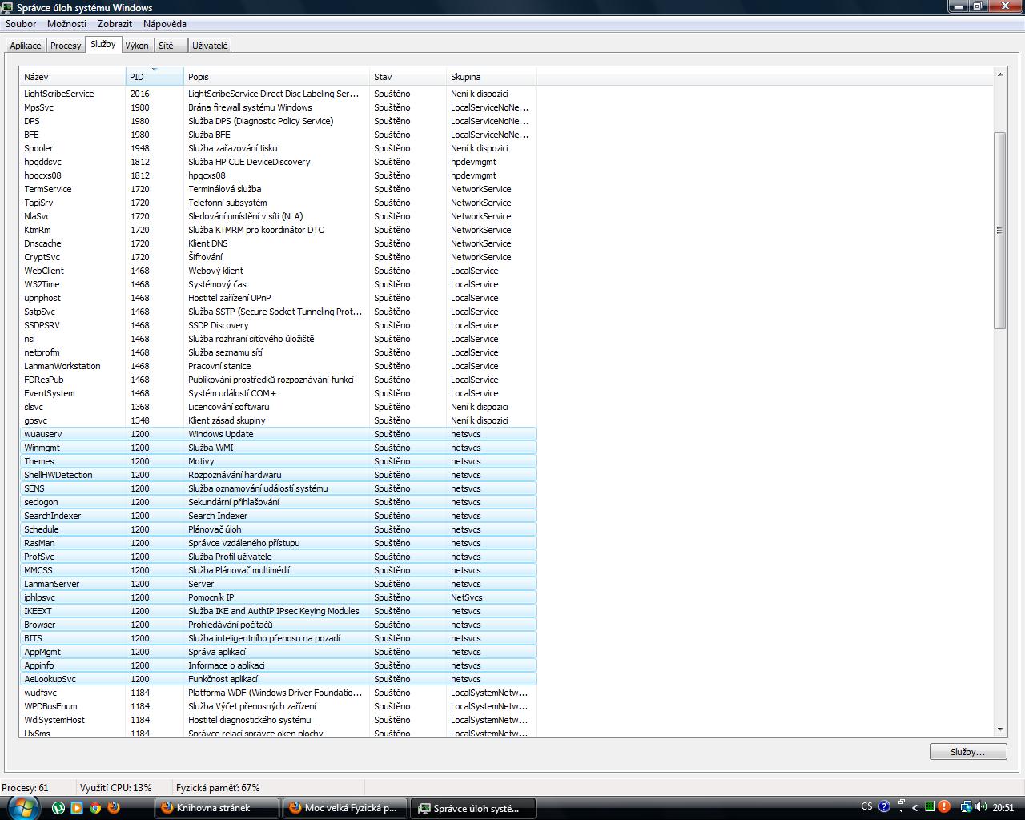Open the network connection tray icon

point(966,807)
